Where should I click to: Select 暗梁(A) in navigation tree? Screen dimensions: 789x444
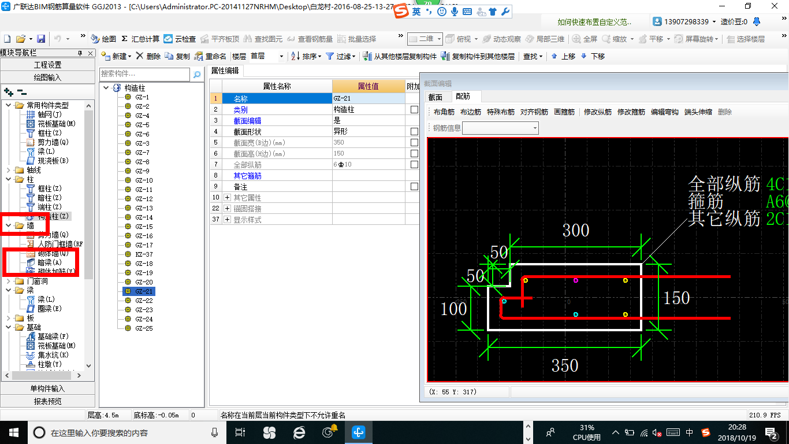(50, 262)
